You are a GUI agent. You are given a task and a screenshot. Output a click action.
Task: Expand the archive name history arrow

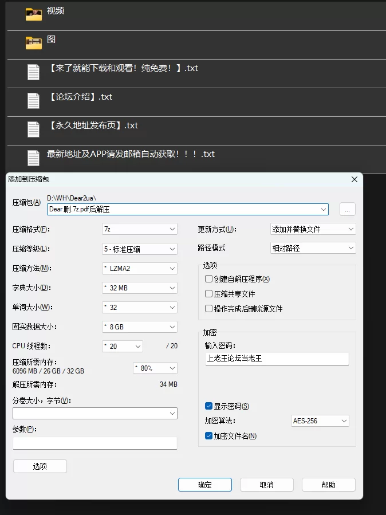click(x=324, y=209)
